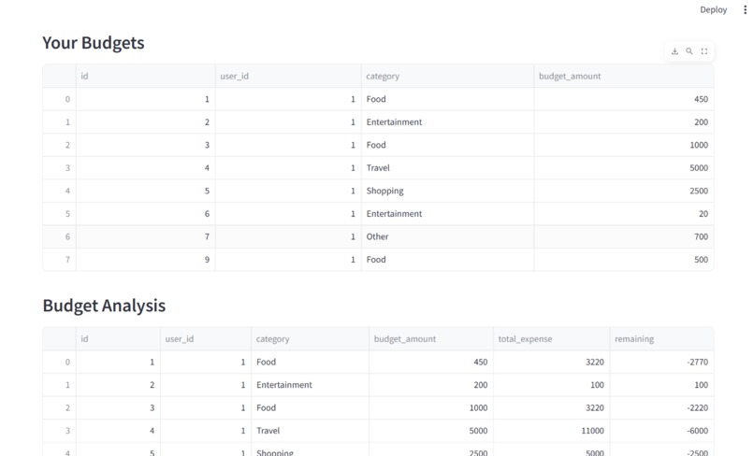Select Travel category in Budget Analysis

pyautogui.click(x=310, y=431)
